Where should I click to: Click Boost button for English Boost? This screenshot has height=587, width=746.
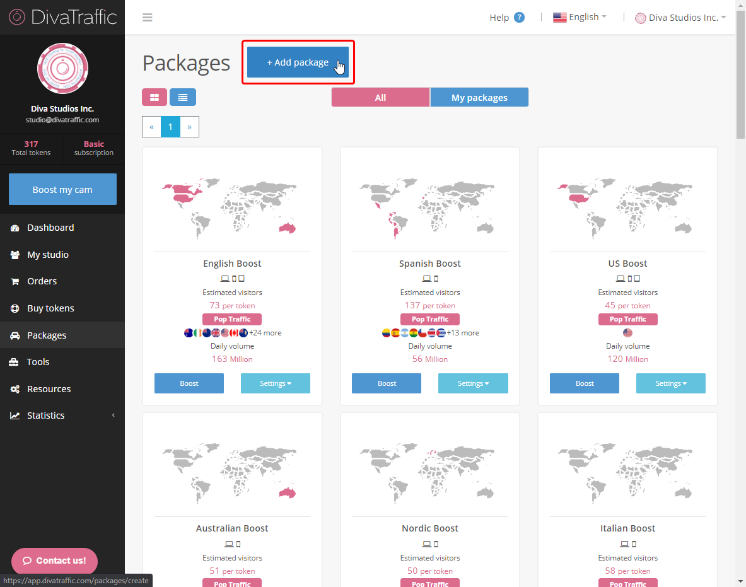click(189, 383)
